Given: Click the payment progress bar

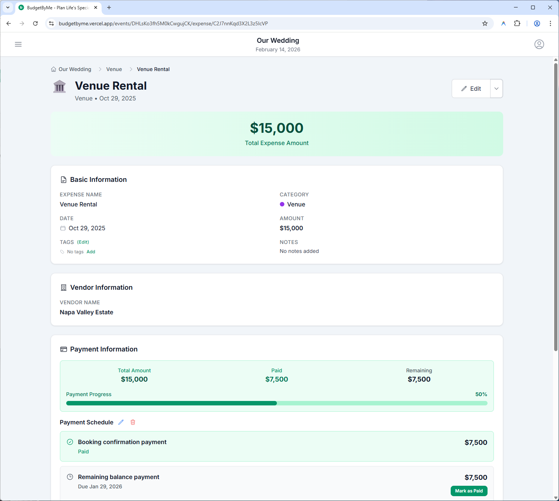Looking at the screenshot, I should tap(277, 403).
